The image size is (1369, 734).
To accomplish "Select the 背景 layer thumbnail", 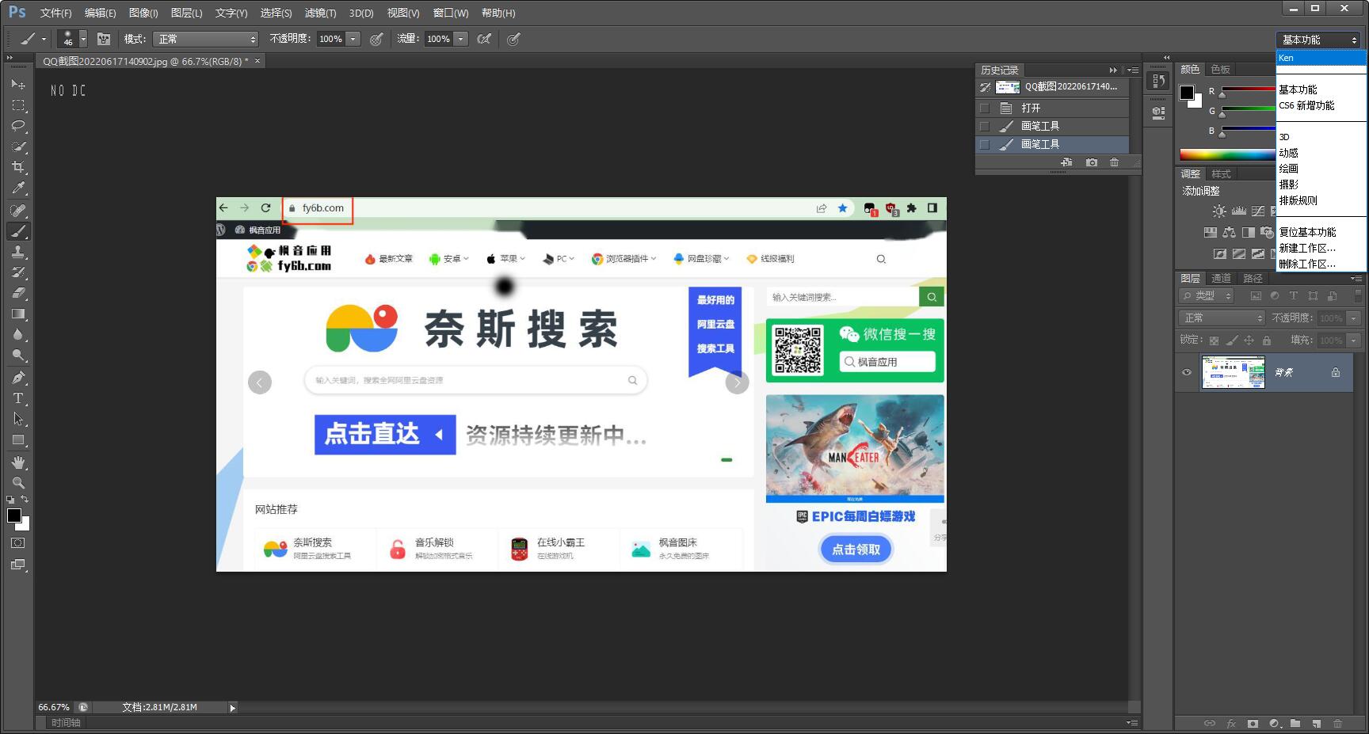I will pos(1233,372).
